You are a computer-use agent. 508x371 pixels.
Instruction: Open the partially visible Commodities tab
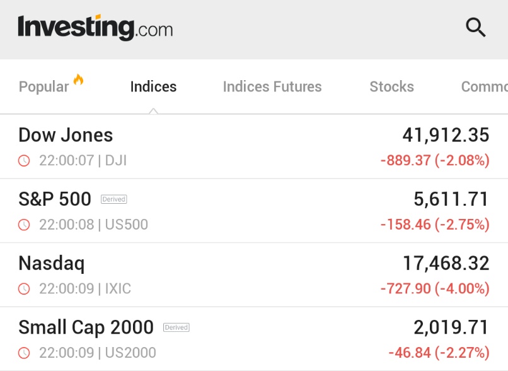coord(484,86)
